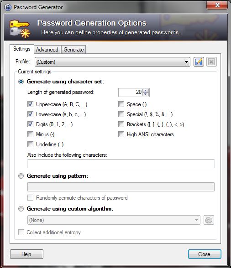This screenshot has height=268, width=231.
Task: Select Generate using pattern radio button
Action: click(x=21, y=176)
